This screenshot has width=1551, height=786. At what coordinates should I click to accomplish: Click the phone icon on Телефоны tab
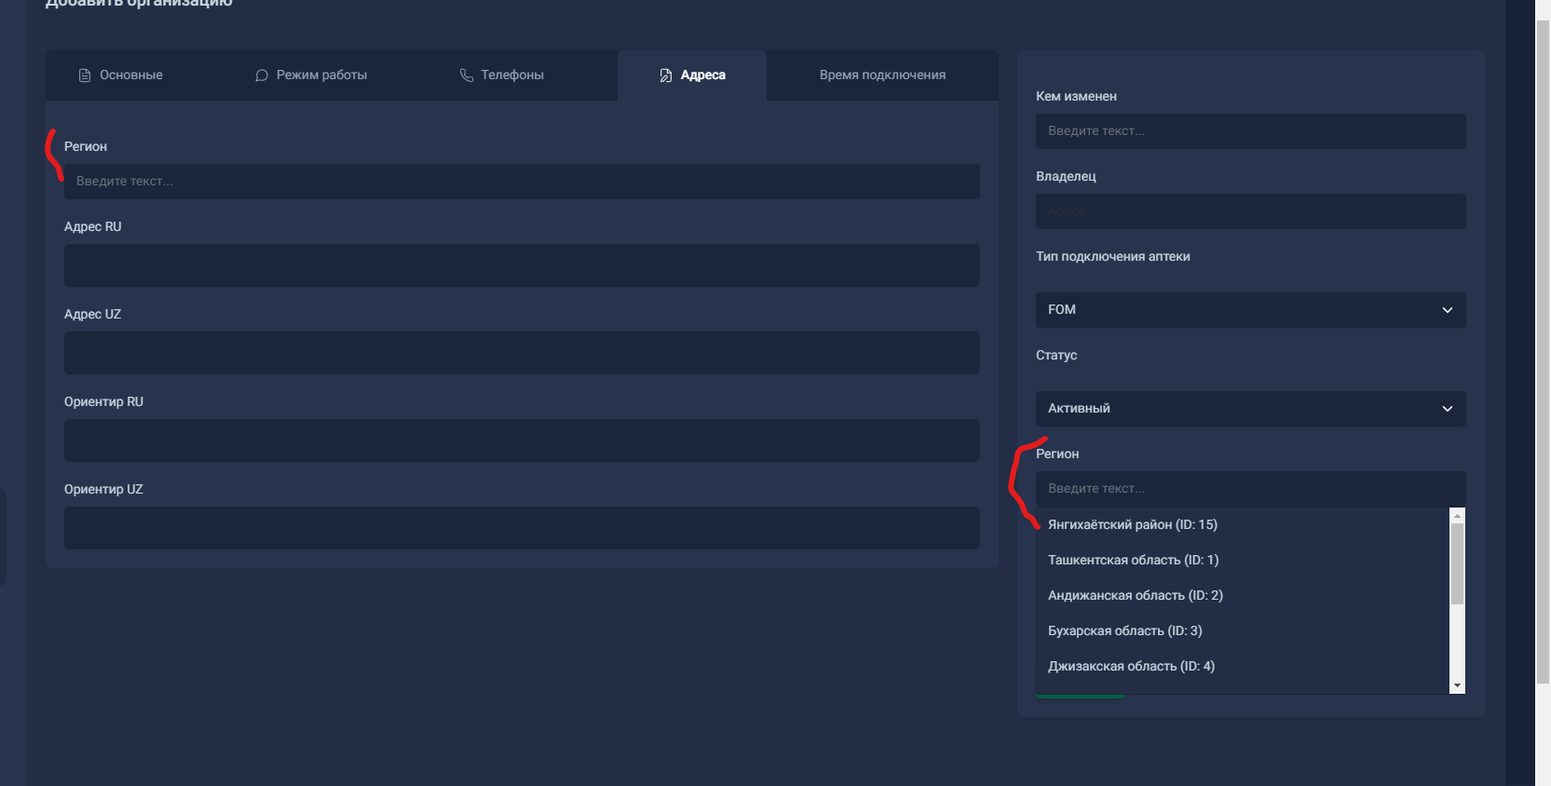click(x=467, y=75)
